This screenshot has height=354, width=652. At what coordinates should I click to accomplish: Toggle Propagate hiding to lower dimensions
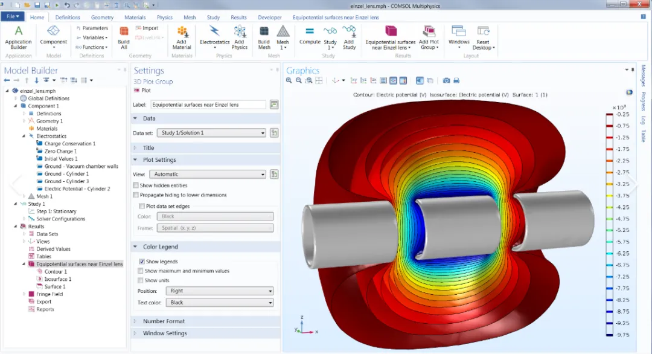(x=136, y=195)
